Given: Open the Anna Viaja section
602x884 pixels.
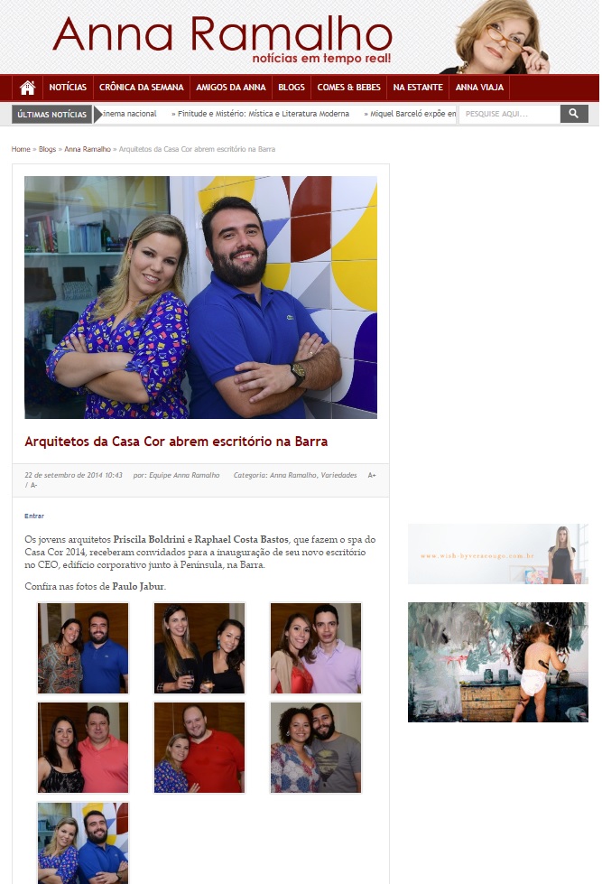Looking at the screenshot, I should 479,88.
